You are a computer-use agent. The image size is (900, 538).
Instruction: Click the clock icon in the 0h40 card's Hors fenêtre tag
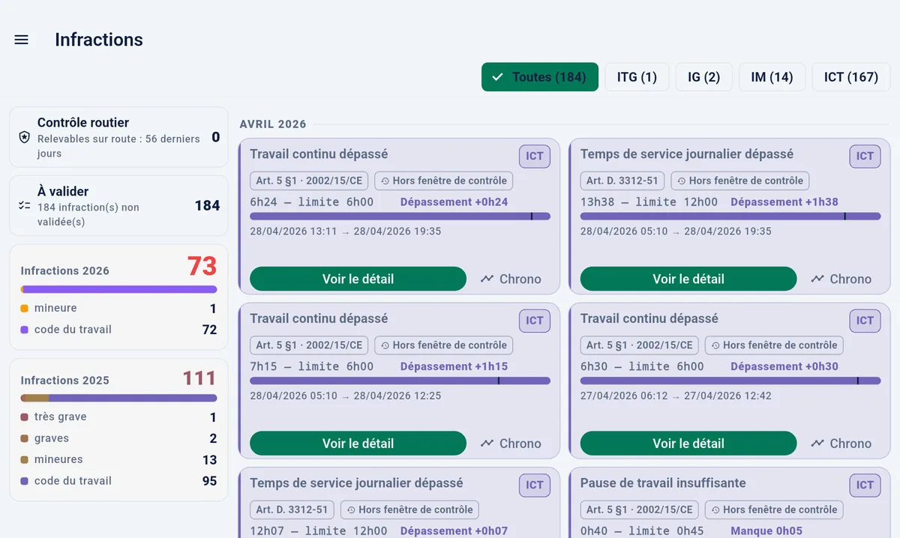click(x=715, y=510)
